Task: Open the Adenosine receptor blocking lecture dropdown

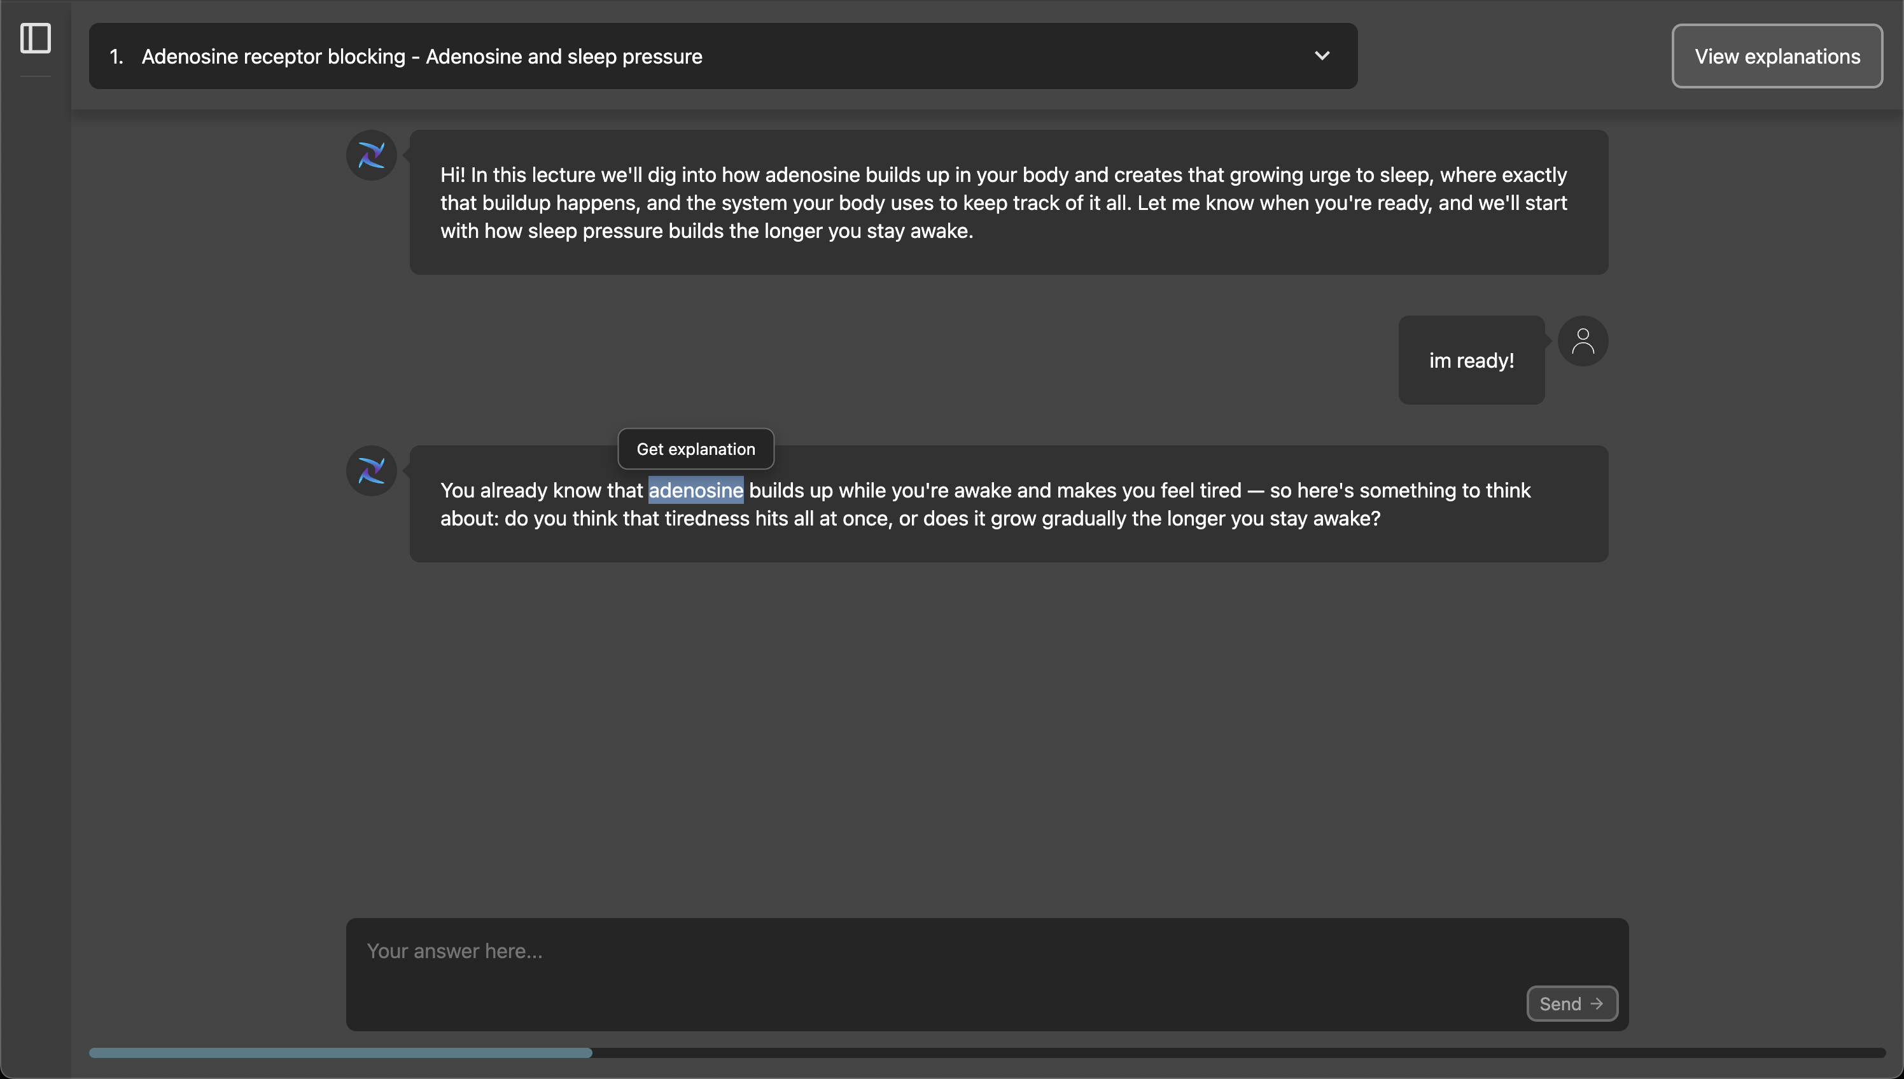Action: (x=723, y=55)
